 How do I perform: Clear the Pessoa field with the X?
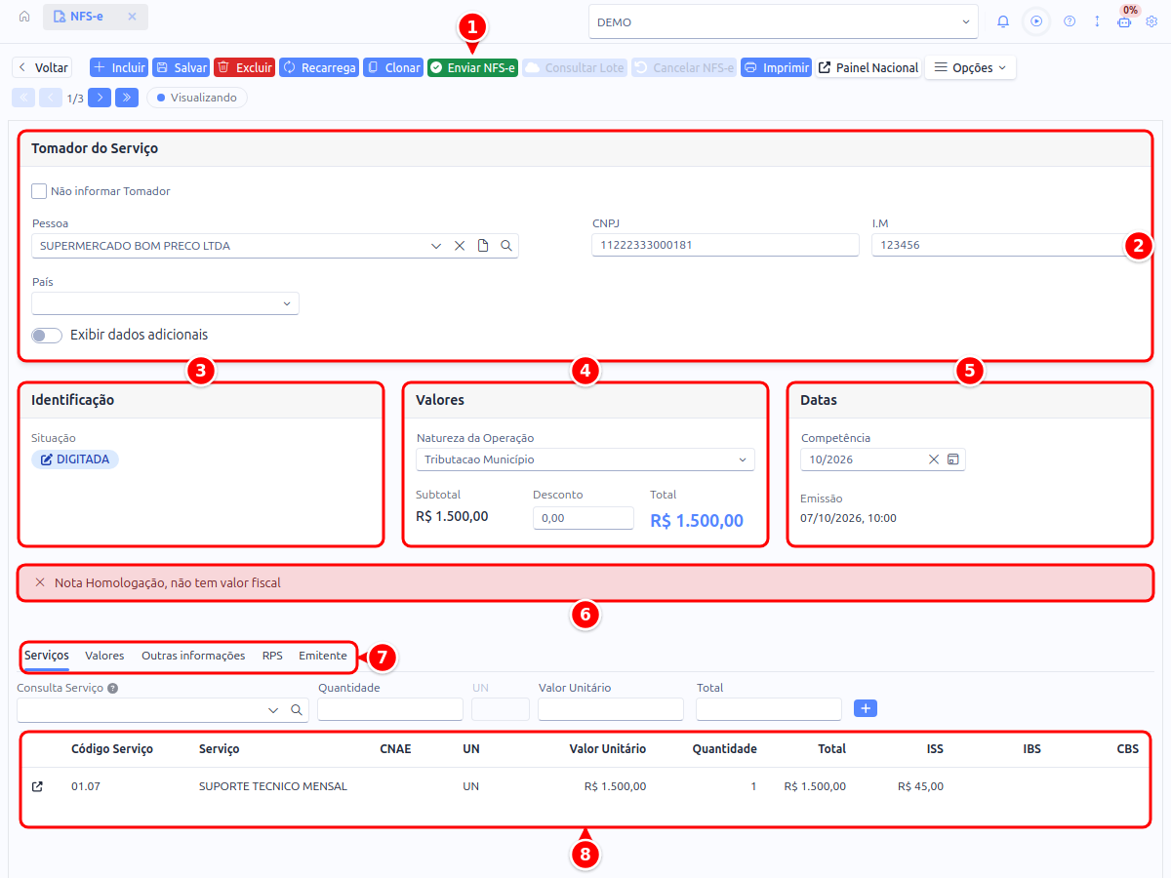point(460,246)
